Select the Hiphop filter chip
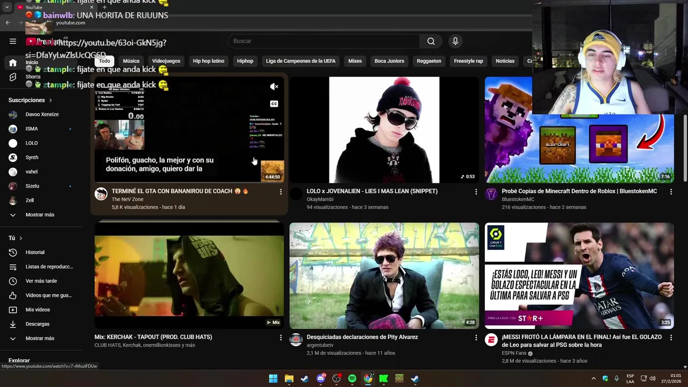 (x=245, y=61)
